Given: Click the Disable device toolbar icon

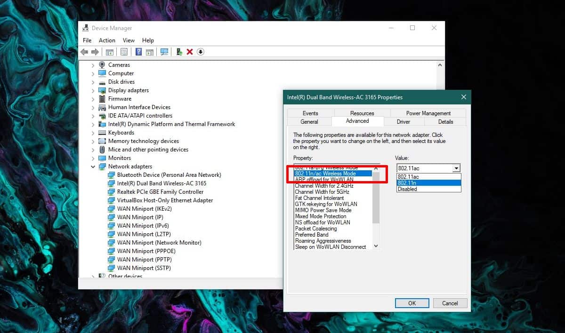Looking at the screenshot, I should [x=200, y=52].
